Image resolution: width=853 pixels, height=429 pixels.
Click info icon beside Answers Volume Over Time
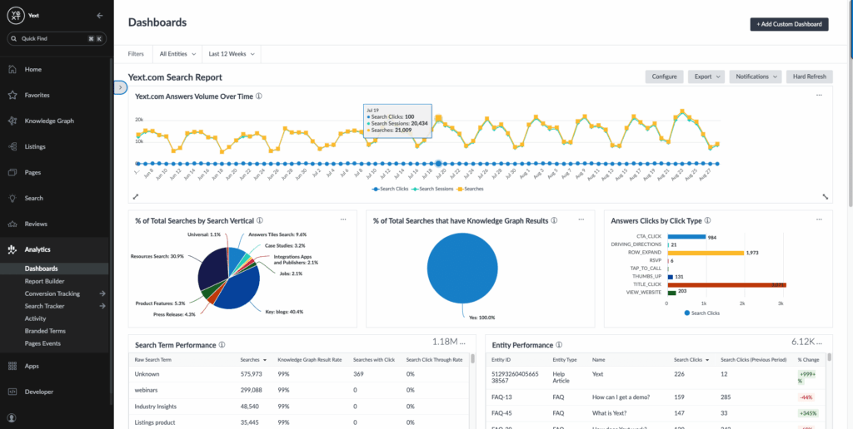(x=259, y=96)
